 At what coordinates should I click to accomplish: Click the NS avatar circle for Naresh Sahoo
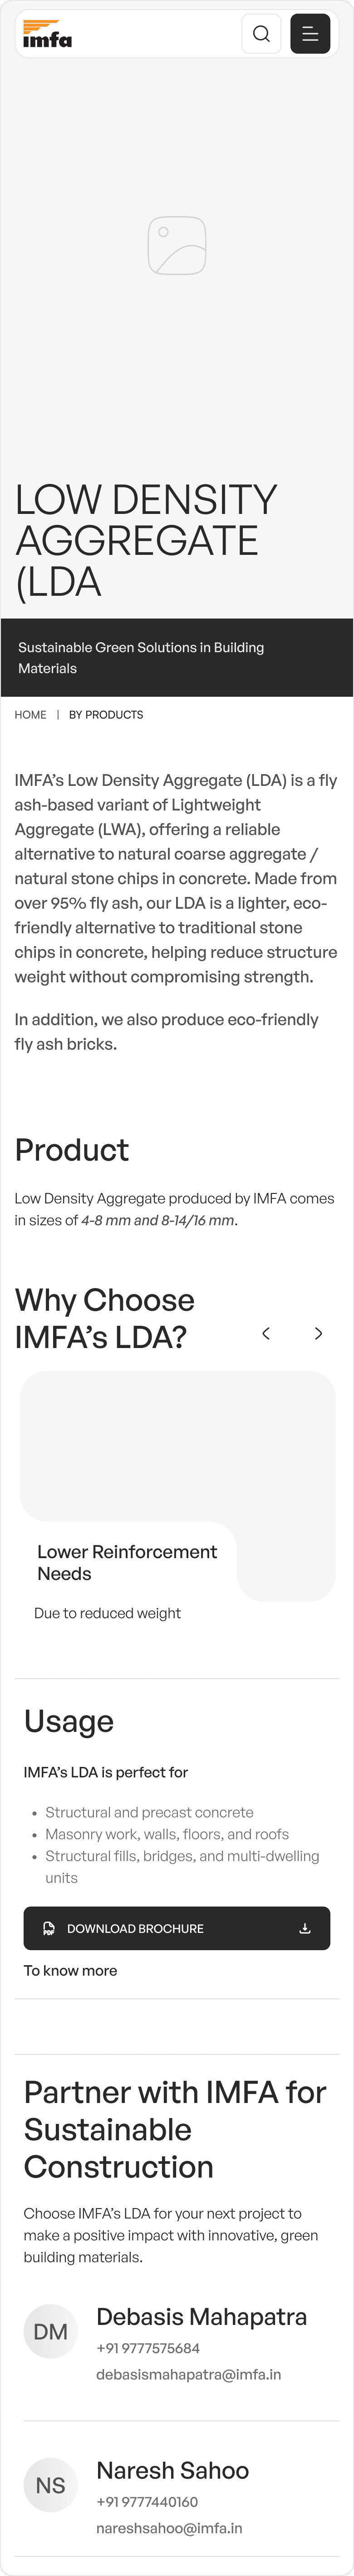coord(51,2485)
